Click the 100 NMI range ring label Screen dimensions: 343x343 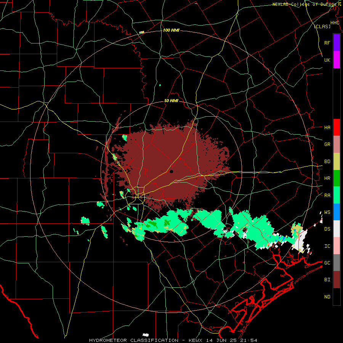click(171, 30)
